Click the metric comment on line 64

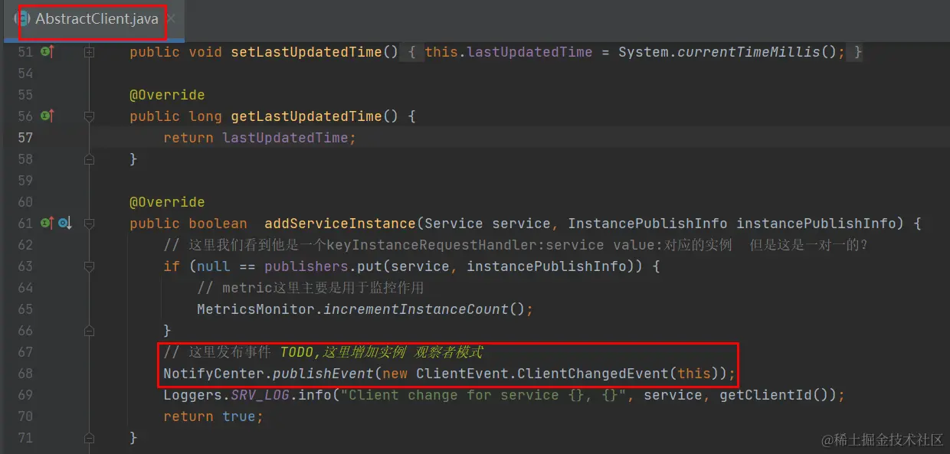tap(310, 288)
